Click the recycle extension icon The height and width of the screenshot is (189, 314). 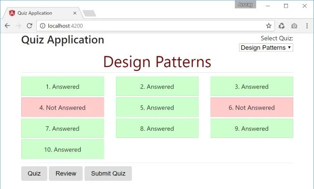tap(282, 26)
